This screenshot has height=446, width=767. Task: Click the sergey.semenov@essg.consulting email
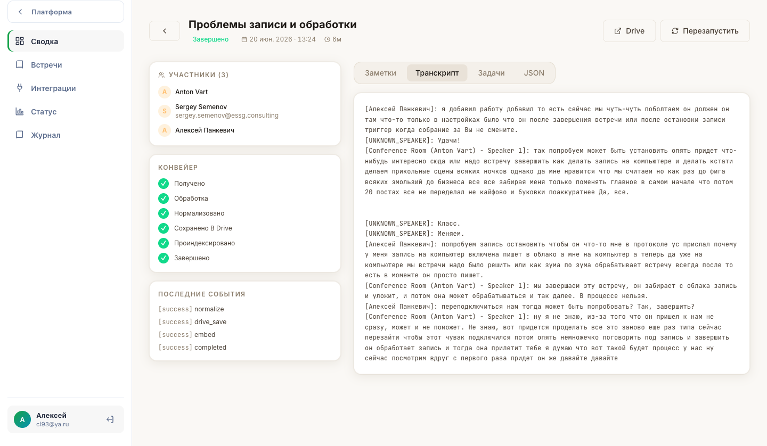(227, 115)
